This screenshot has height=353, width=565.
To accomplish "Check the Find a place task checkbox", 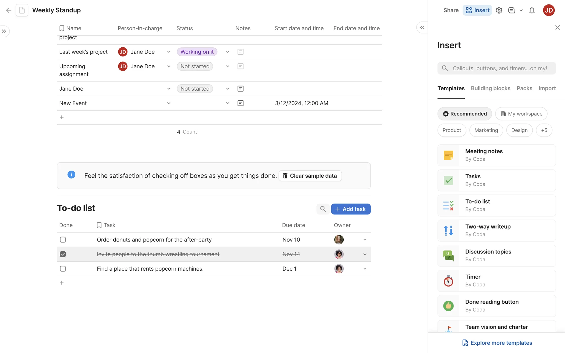I will tap(63, 269).
